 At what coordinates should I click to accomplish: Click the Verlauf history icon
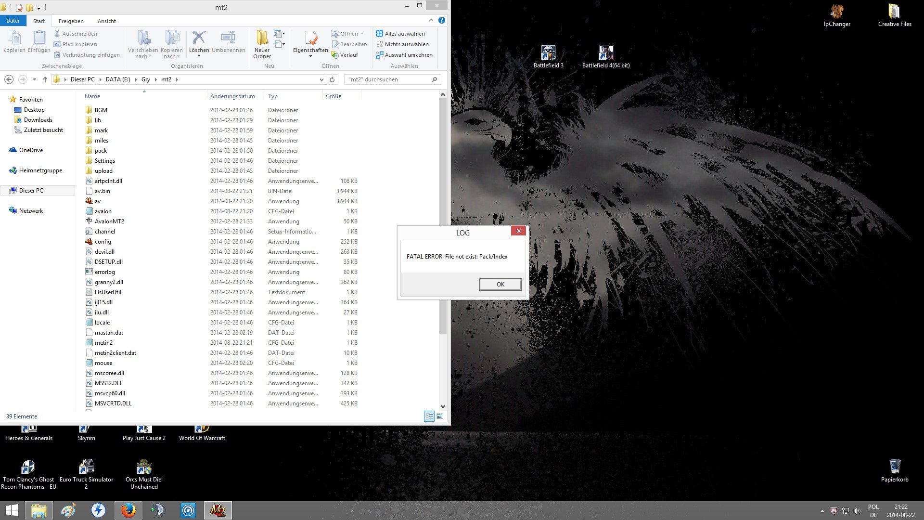pyautogui.click(x=335, y=55)
